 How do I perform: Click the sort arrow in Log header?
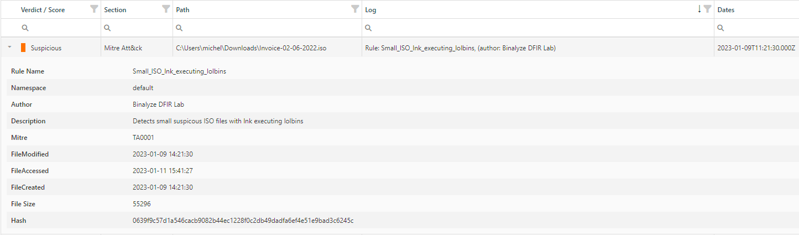(699, 9)
